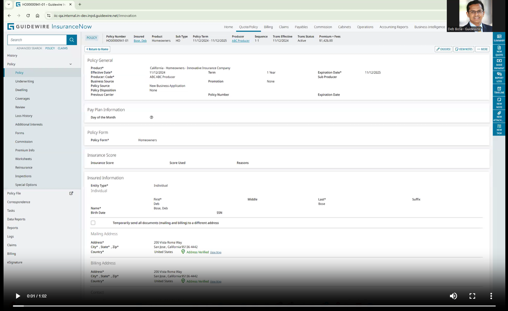
Task: Select the Quote/Policy tab
Action: click(248, 27)
